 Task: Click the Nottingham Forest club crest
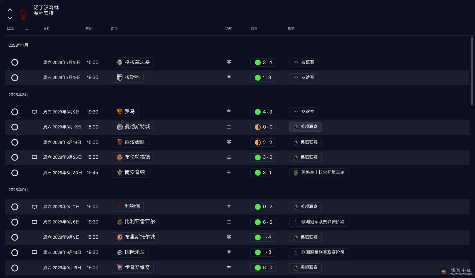pyautogui.click(x=23, y=13)
